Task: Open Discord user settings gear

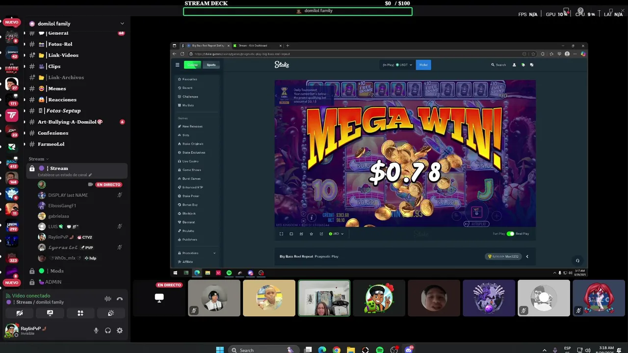Action: pos(120,330)
